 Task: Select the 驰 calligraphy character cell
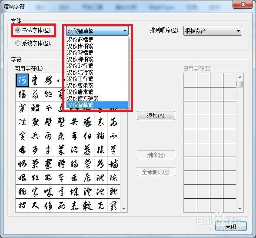(x=113, y=192)
